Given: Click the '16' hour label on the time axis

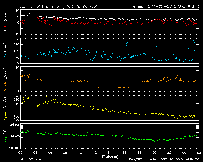Looking at the screenshot, I should point(125,153).
